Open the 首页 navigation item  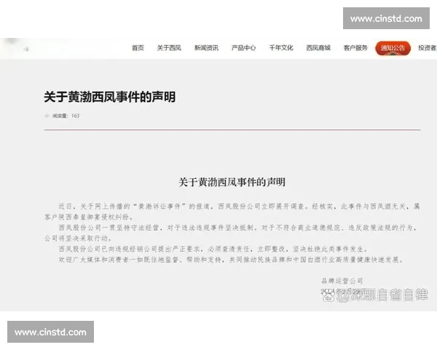coord(138,48)
